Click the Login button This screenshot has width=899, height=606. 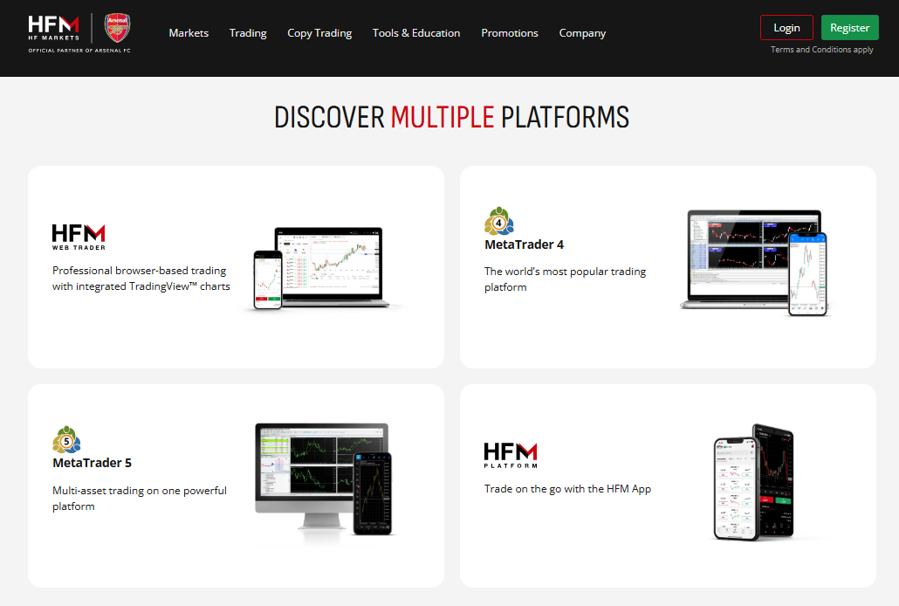click(786, 28)
